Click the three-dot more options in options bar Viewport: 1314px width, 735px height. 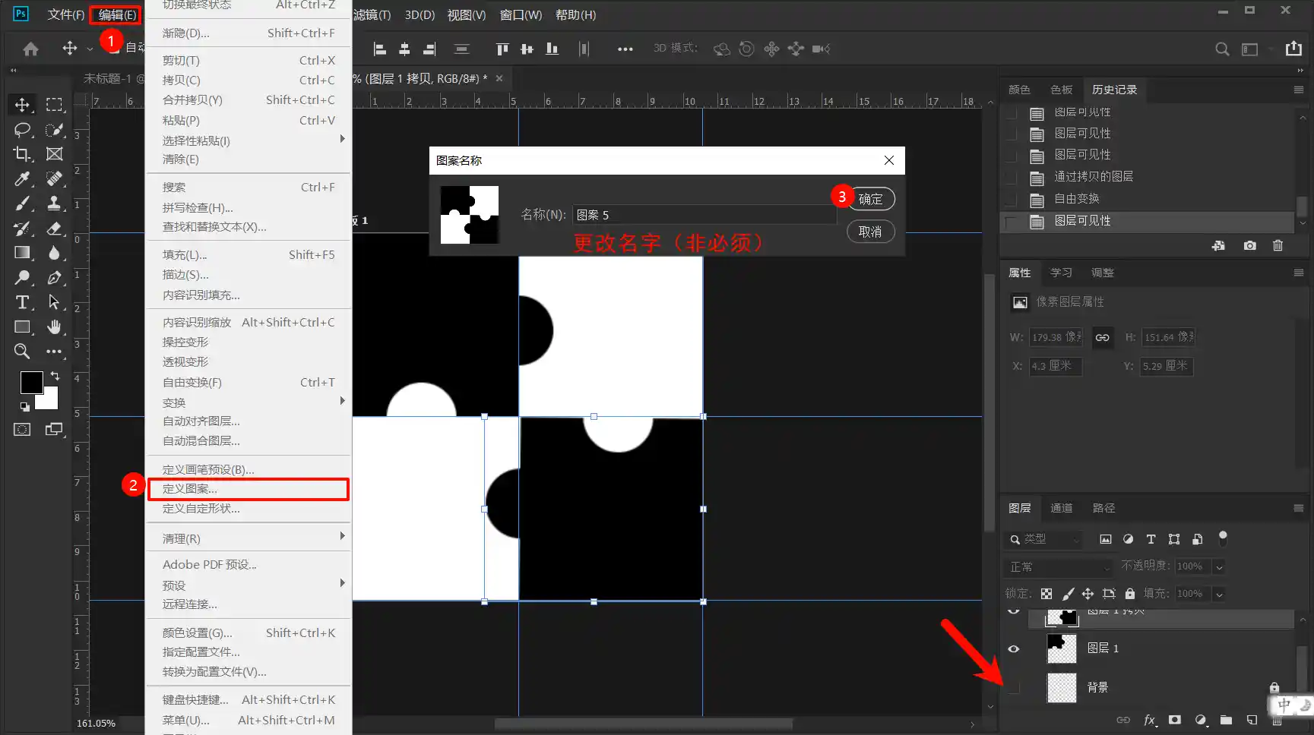click(x=625, y=49)
